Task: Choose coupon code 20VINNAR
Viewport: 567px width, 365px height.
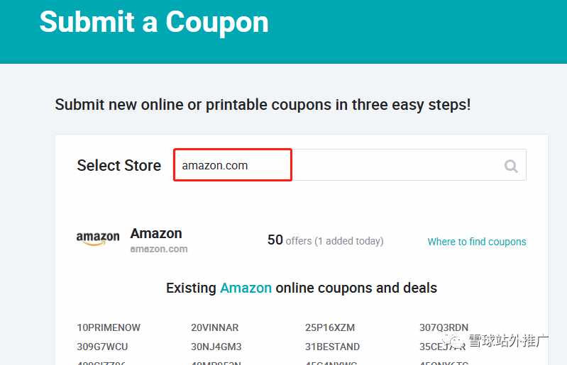Action: point(215,327)
